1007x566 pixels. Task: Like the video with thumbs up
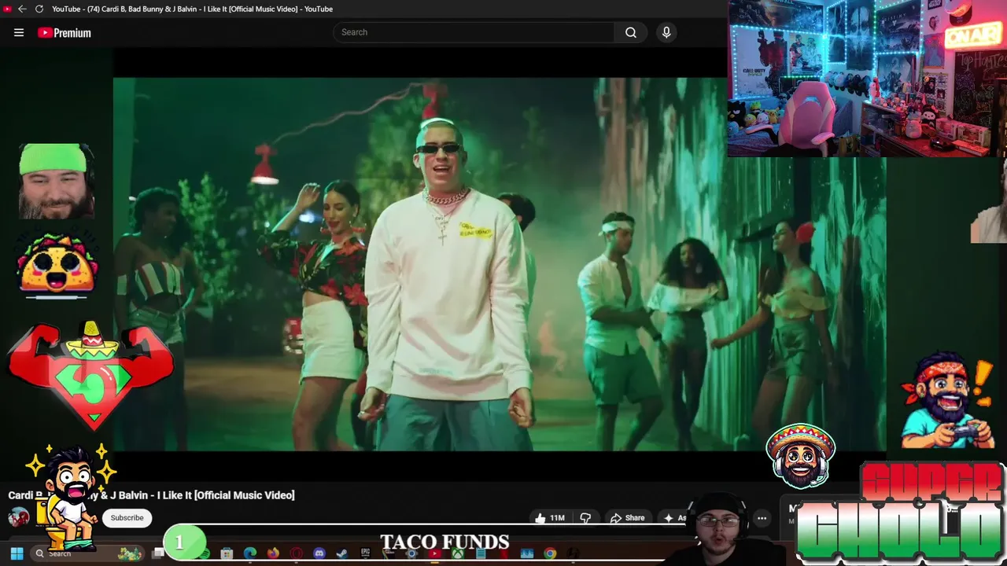(550, 518)
